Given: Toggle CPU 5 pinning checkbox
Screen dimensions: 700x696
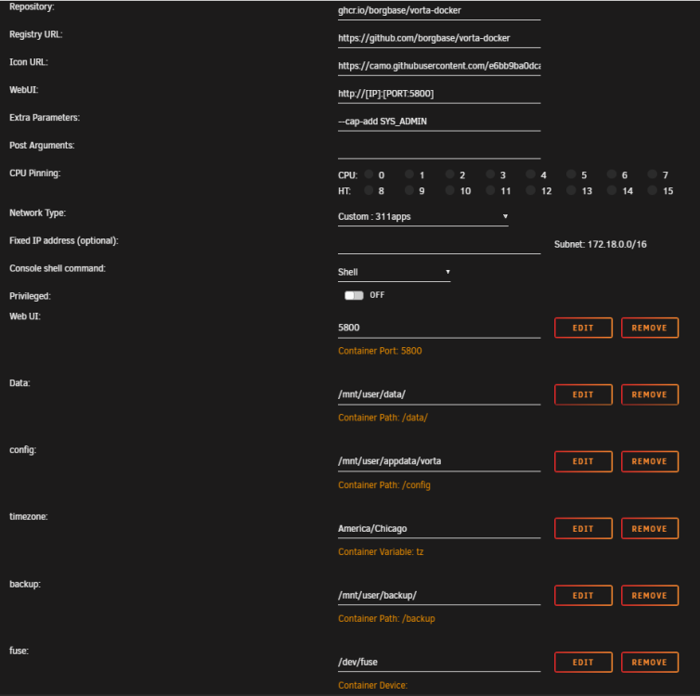Looking at the screenshot, I should click(x=571, y=174).
